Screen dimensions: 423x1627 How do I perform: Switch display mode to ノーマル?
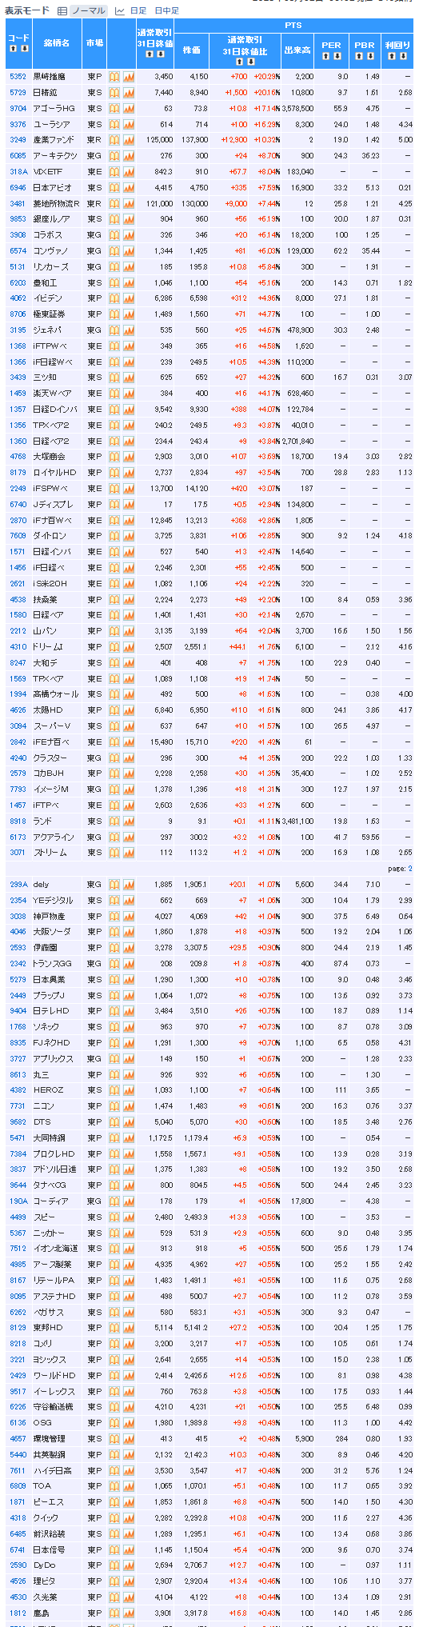click(88, 11)
